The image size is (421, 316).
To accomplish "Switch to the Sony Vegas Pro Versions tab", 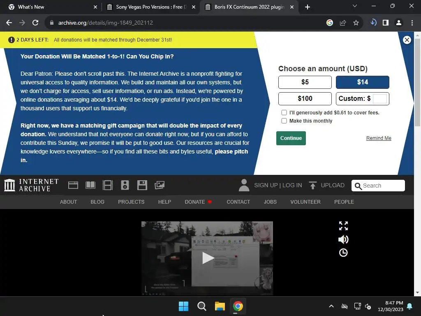I will click(150, 7).
